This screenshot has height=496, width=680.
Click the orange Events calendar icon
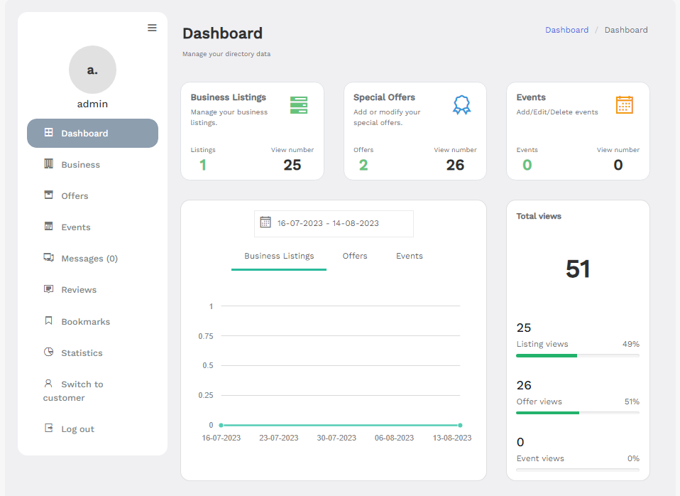click(x=625, y=104)
